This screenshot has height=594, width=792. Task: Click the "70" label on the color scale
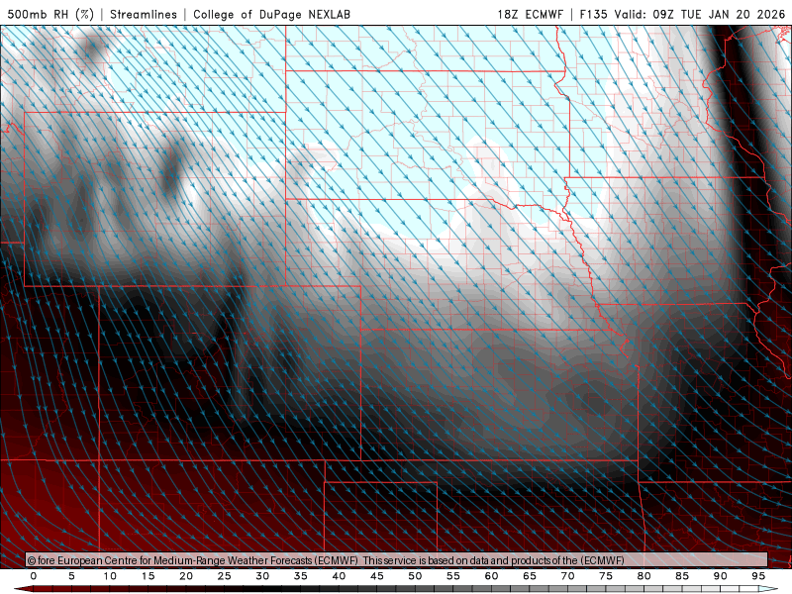point(567,576)
